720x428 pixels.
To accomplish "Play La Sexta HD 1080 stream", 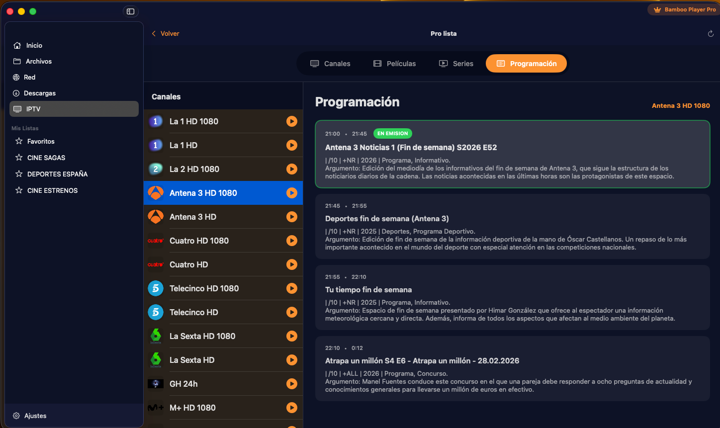I will (x=292, y=336).
